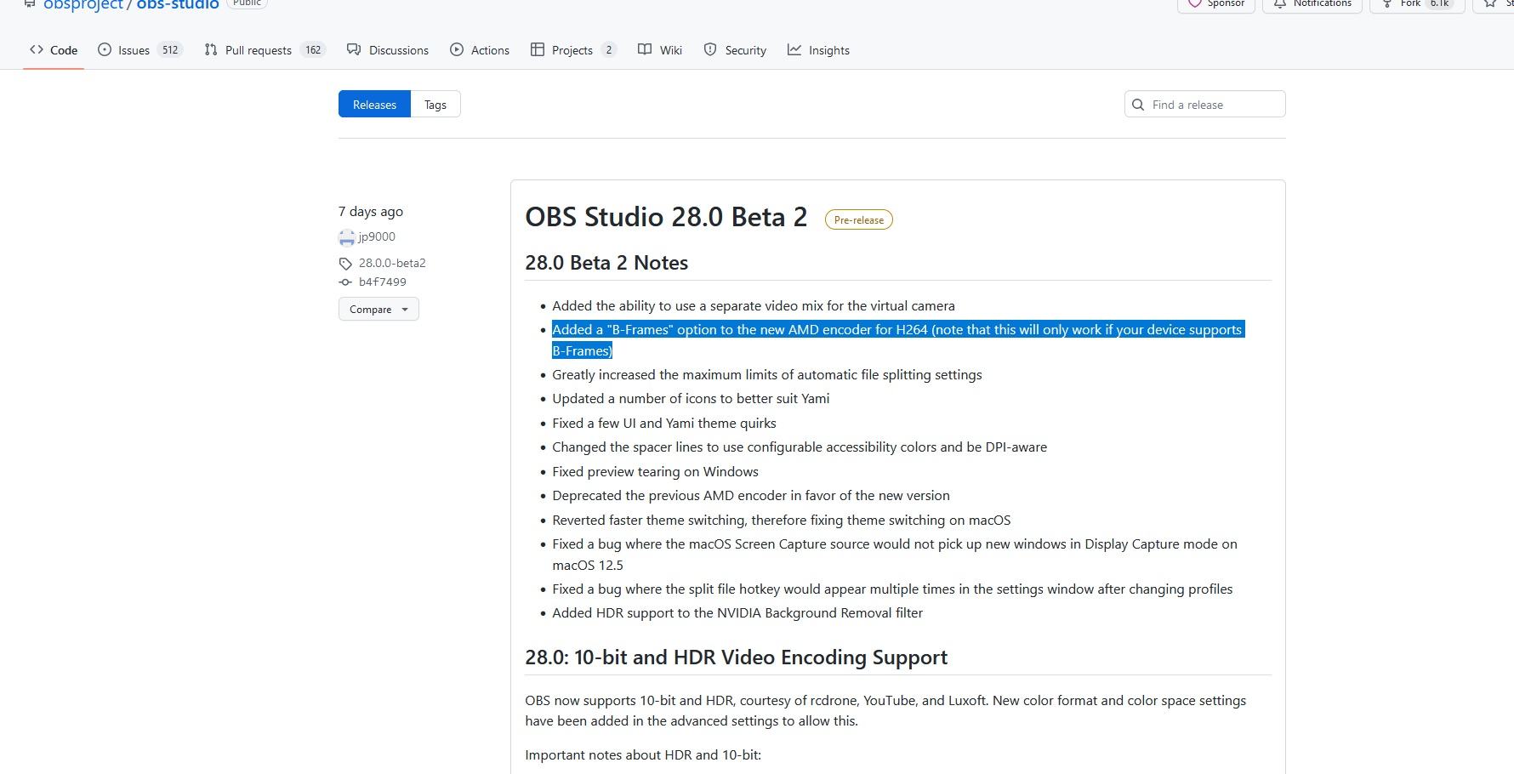Screen dimensions: 1514x774
Task: Click the '7 days ago' timestamp
Action: coord(371,211)
